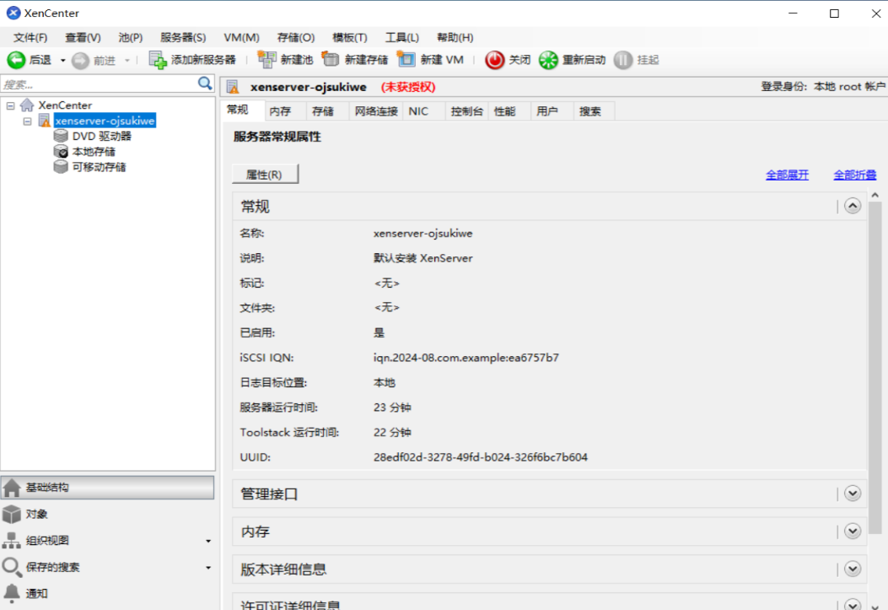Expand the 许可证详细信息 section chevron
The width and height of the screenshot is (888, 610).
pos(853,604)
